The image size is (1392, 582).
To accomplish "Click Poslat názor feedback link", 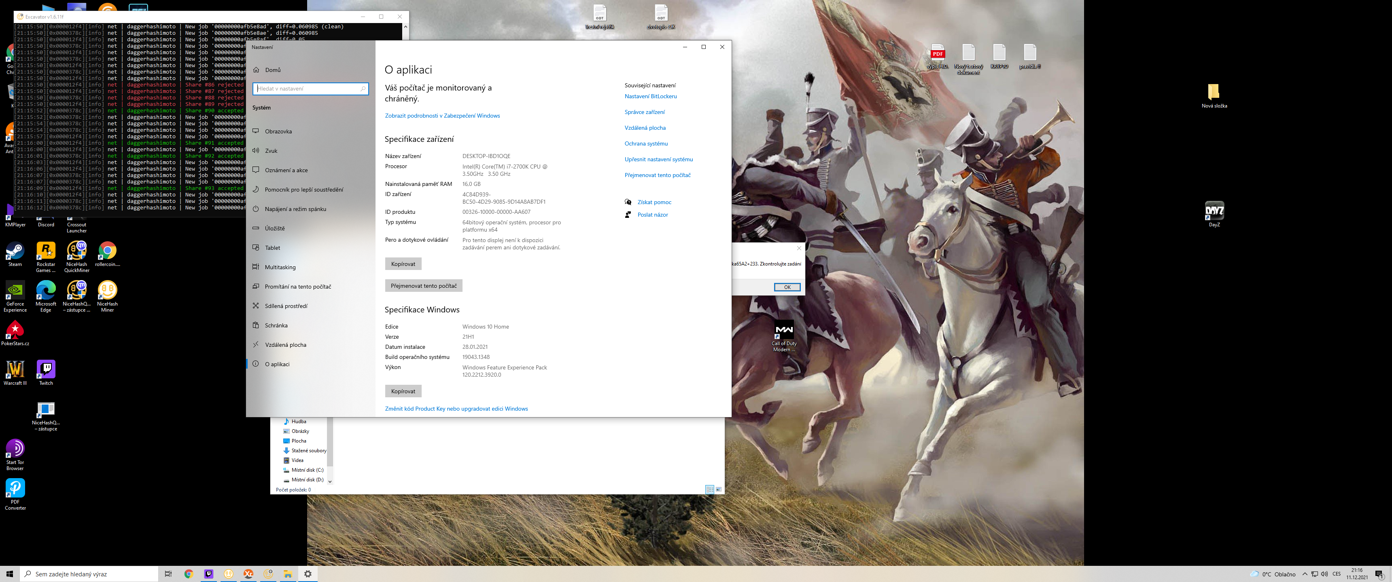I will point(653,214).
